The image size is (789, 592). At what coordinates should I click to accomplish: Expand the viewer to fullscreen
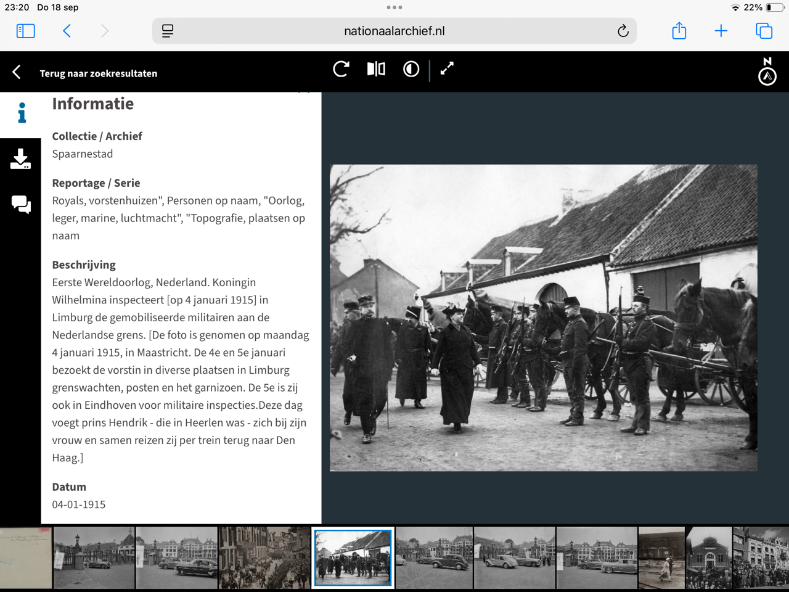tap(447, 69)
